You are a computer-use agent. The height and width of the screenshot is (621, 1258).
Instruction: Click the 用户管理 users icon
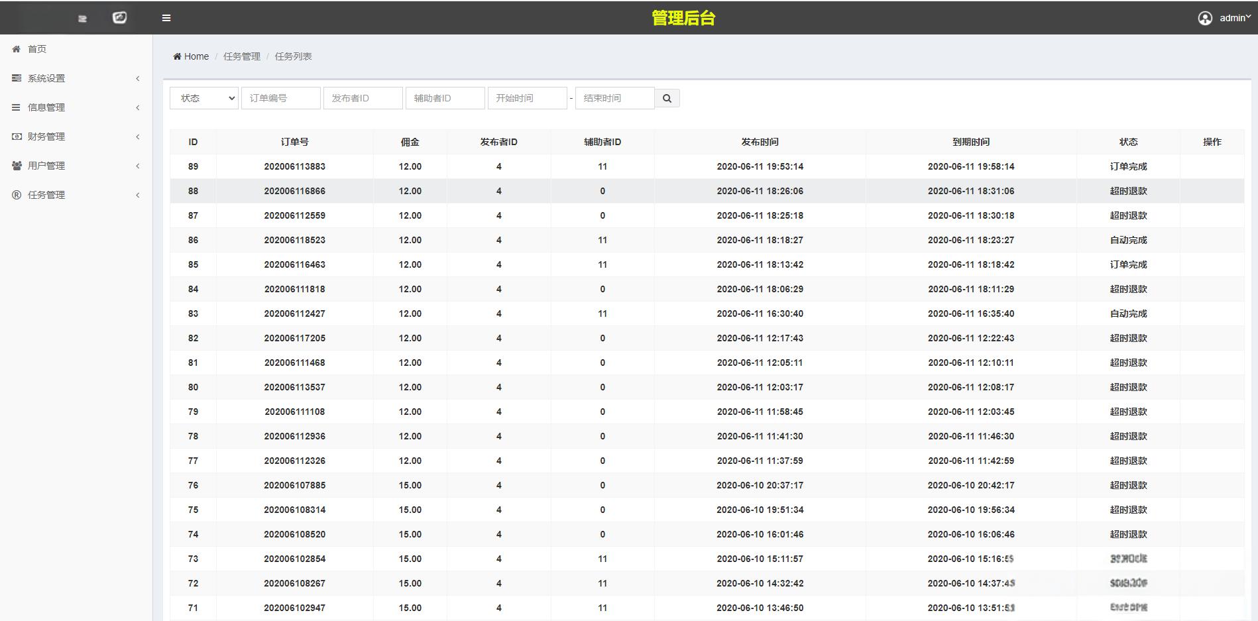[x=17, y=166]
